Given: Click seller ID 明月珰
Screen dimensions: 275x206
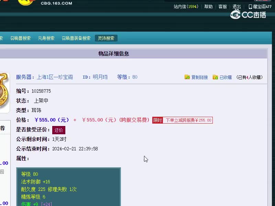Looking at the screenshot, I should (100, 77).
